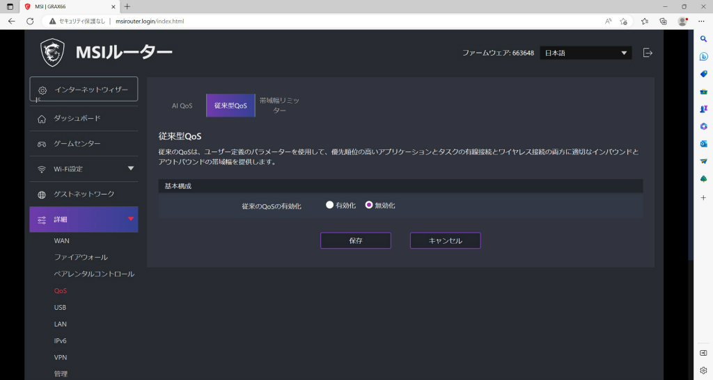Open the ファイアウォール submenu item
The height and width of the screenshot is (380, 713).
(81, 257)
